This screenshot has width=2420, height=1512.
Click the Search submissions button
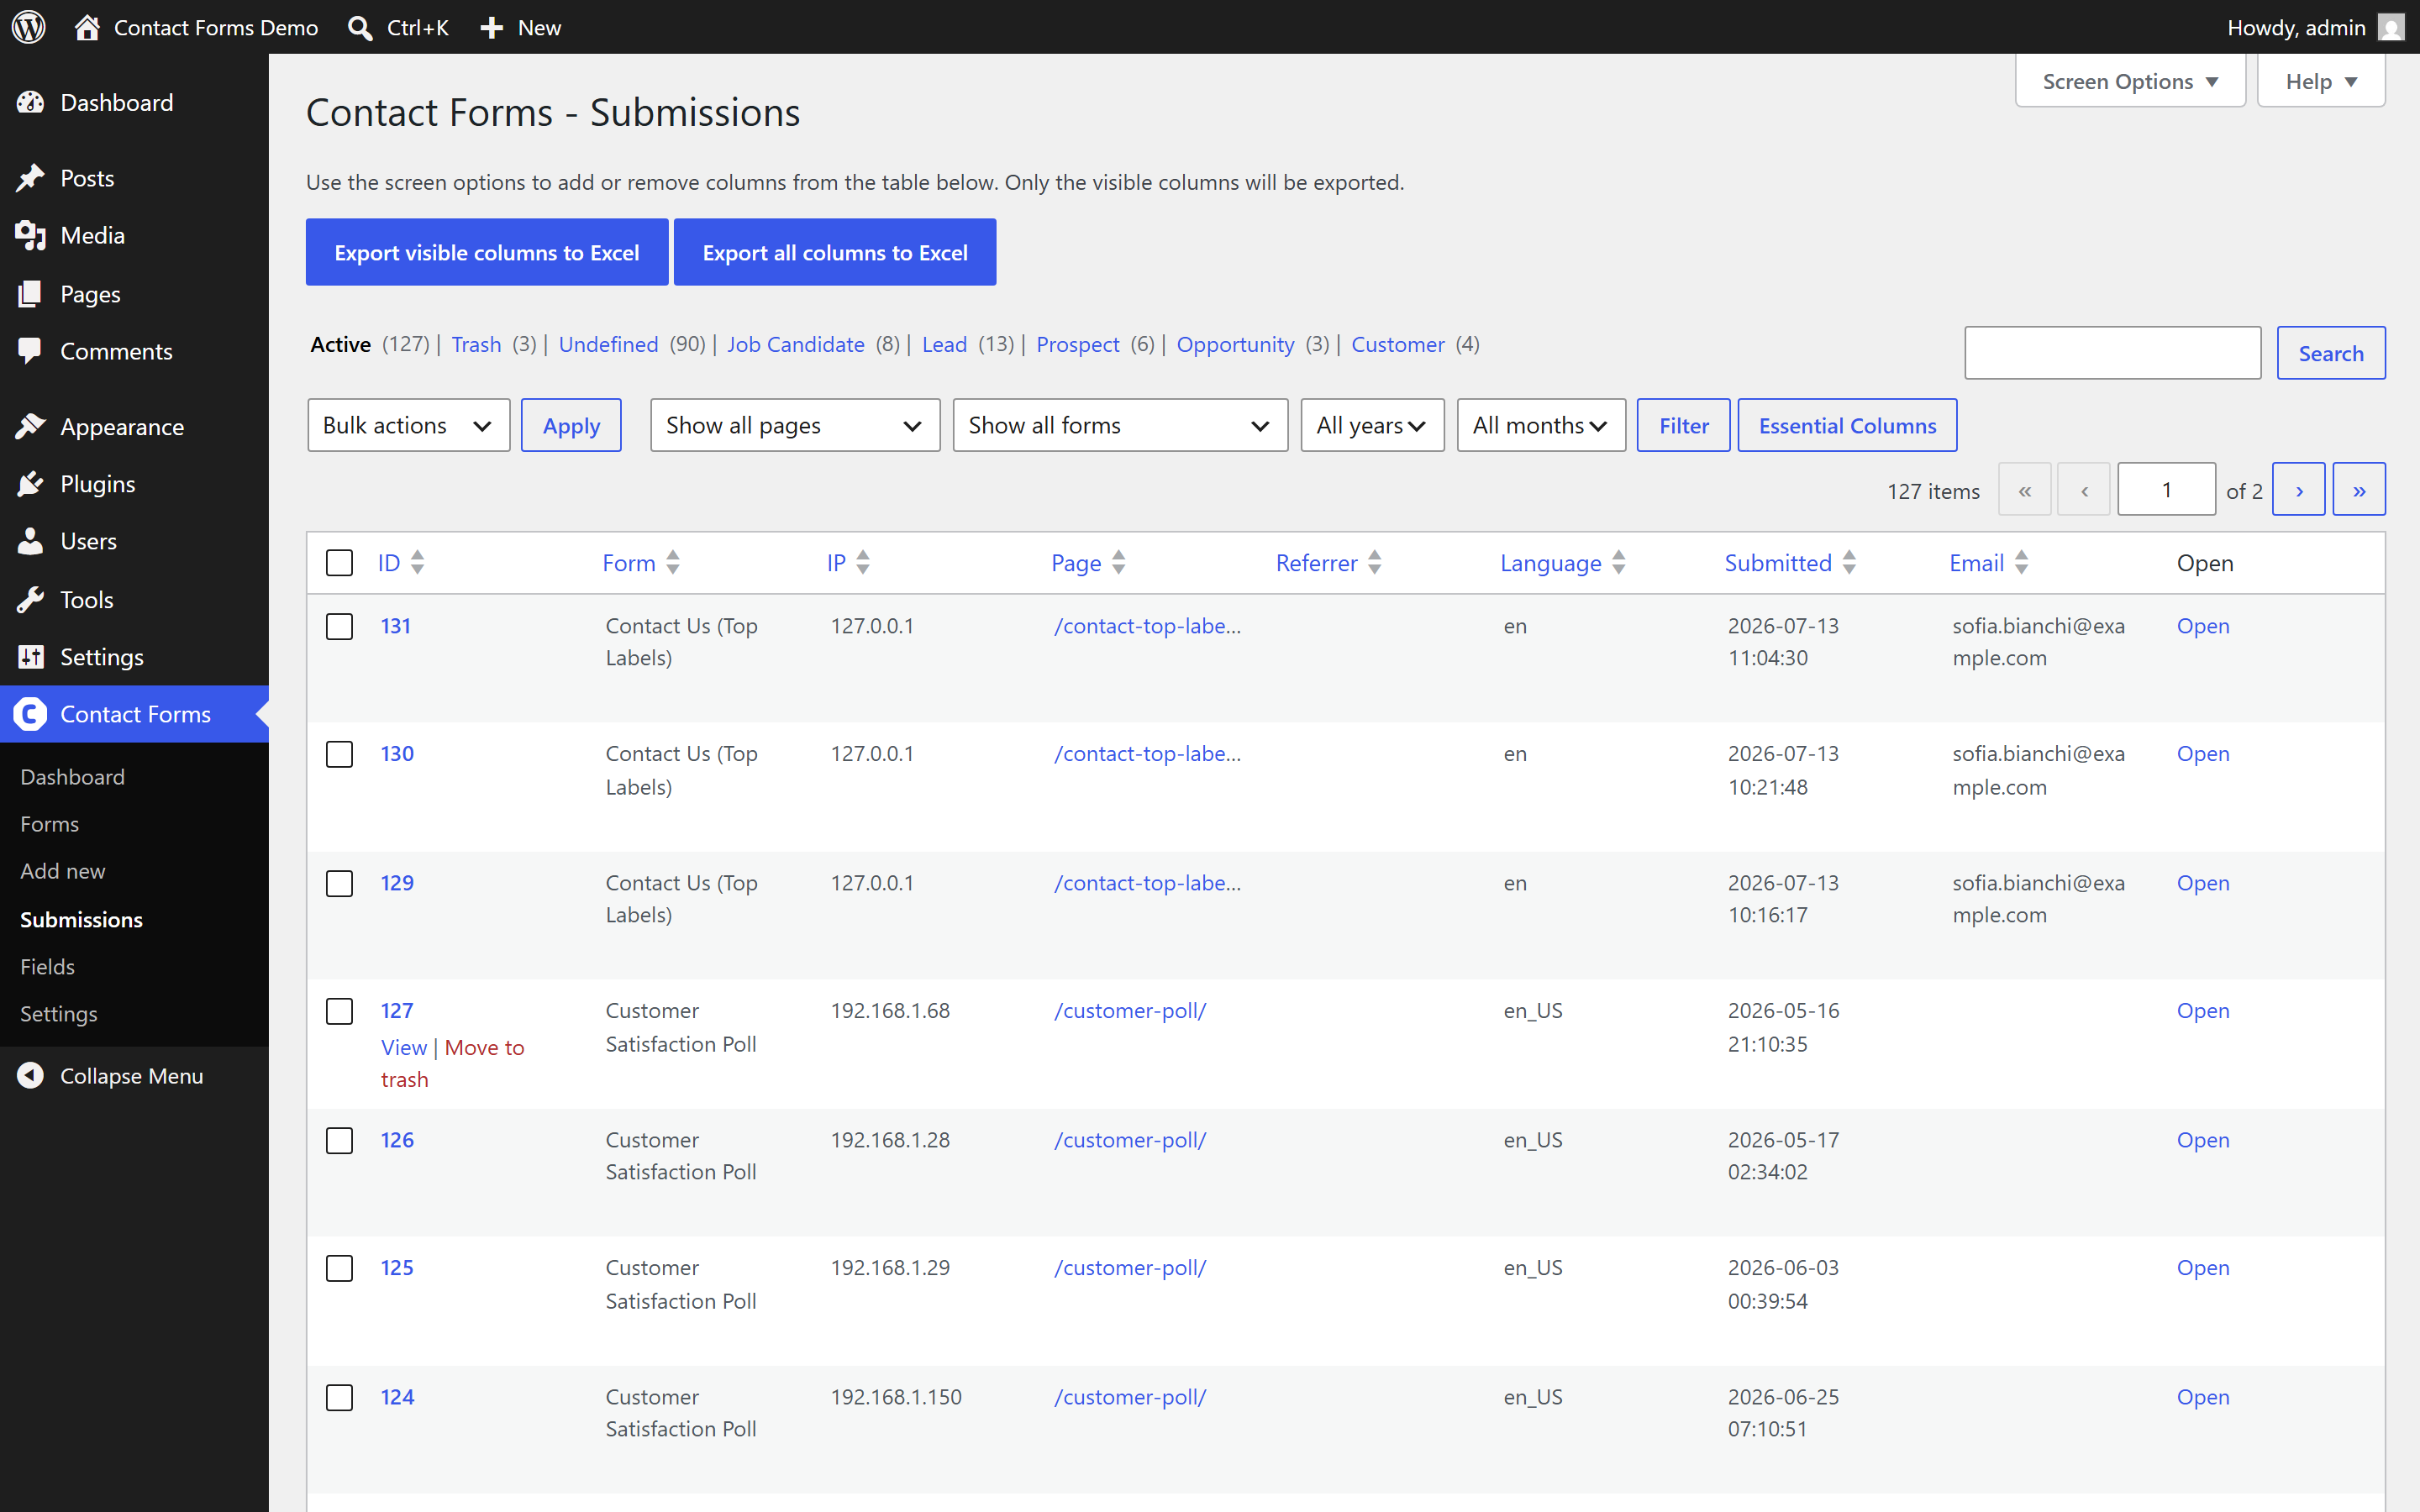tap(2331, 353)
